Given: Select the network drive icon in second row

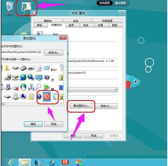Looking at the screenshot, I should (15, 77).
